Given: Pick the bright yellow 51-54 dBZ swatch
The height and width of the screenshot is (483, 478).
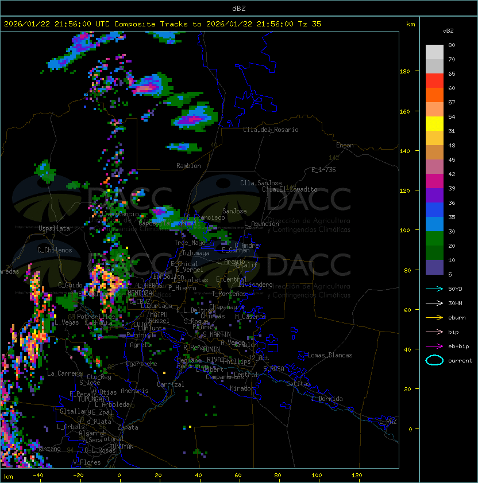Looking at the screenshot, I should [x=434, y=123].
